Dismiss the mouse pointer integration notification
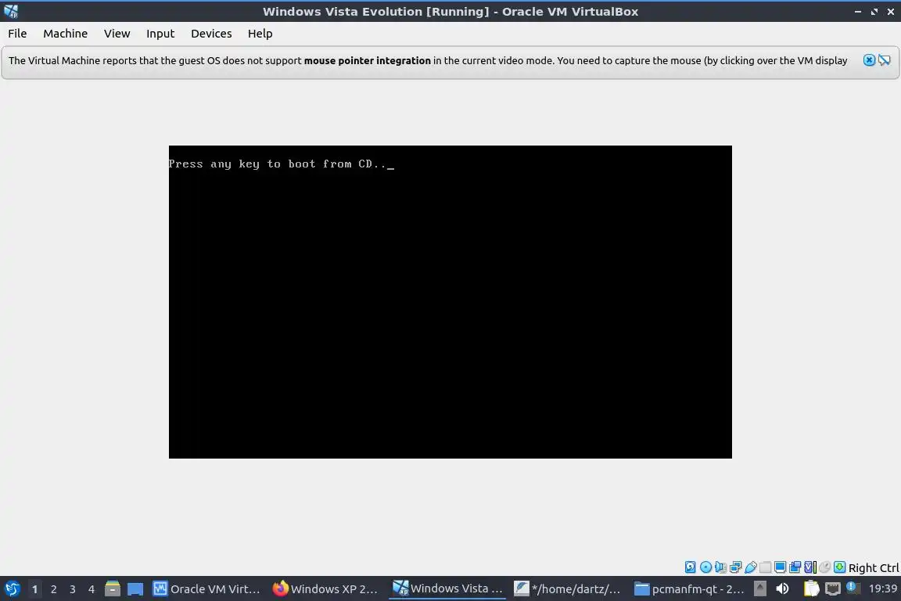 869,59
